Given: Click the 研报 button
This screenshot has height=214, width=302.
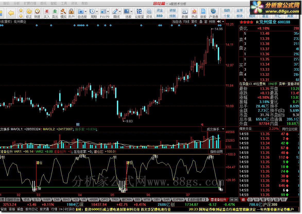Looking at the screenshot, I should tap(172, 10).
